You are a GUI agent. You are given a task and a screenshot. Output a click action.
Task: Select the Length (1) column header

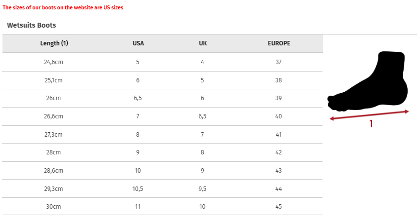[54, 43]
